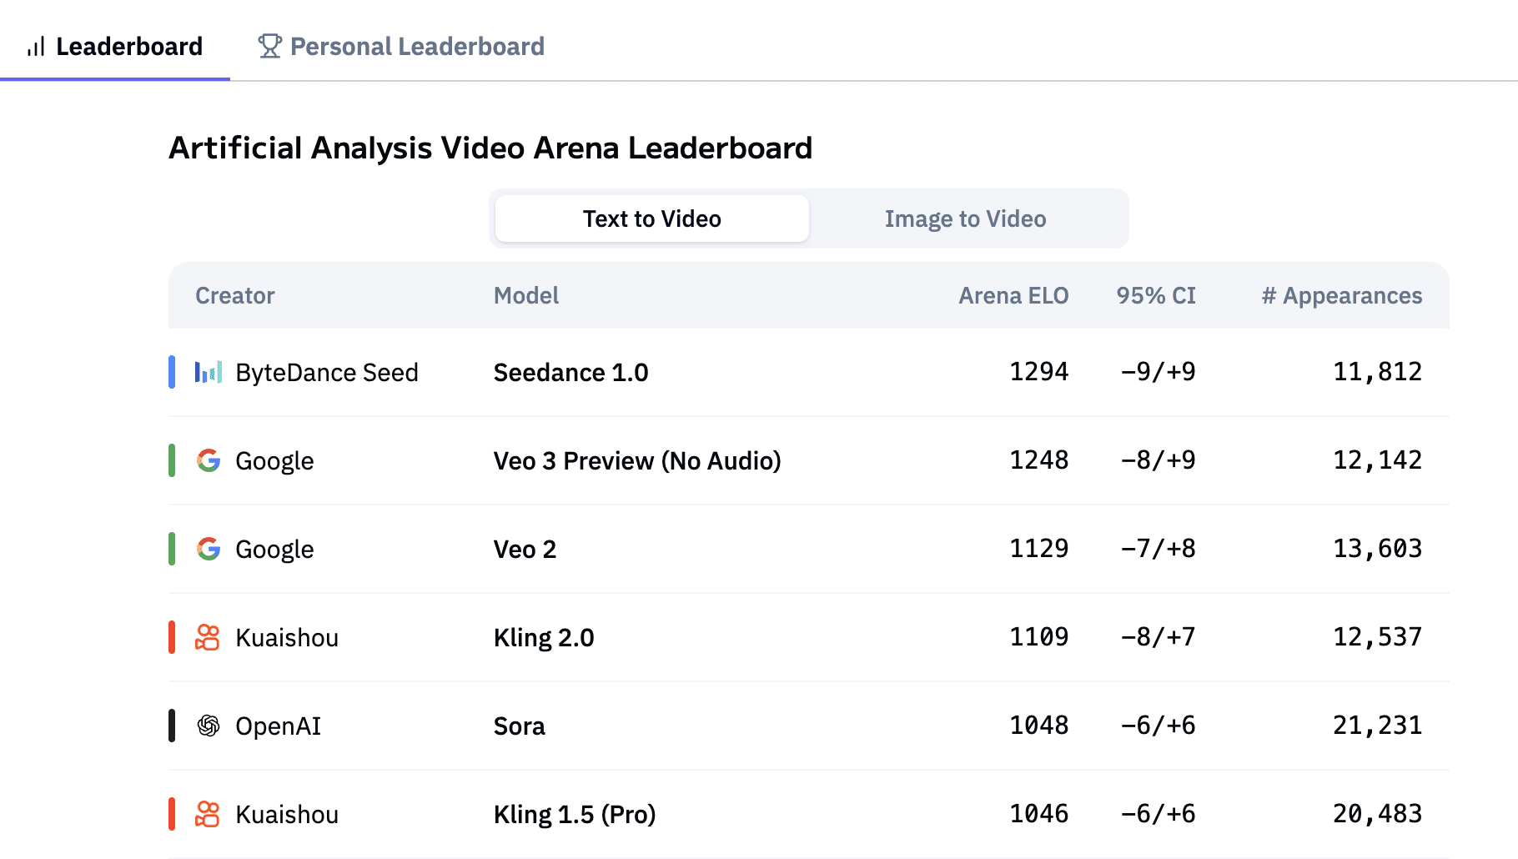Click the Sora model name
The height and width of the screenshot is (859, 1518).
coord(520,726)
